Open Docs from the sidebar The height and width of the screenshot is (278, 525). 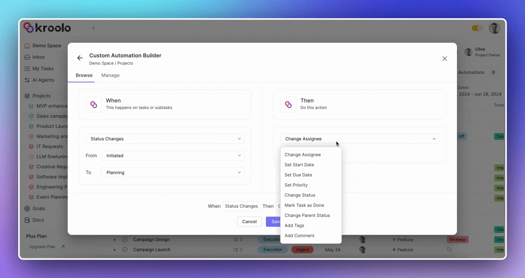(38, 220)
